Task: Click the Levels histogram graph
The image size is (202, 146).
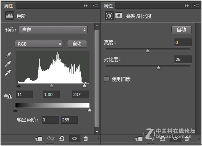Action: point(52,67)
